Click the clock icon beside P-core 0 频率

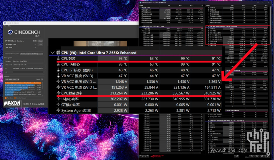[x=144, y=35]
